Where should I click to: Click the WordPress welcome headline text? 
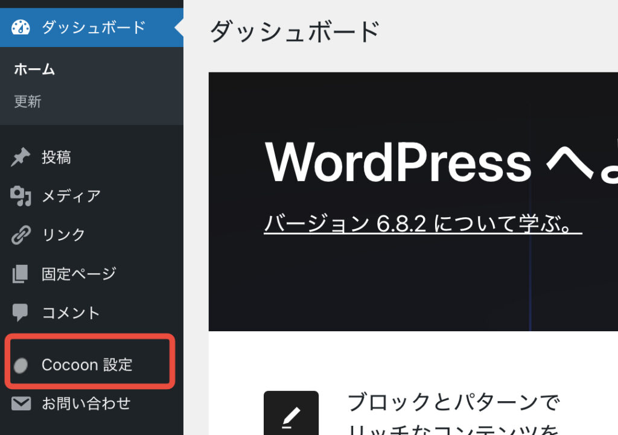click(x=441, y=162)
